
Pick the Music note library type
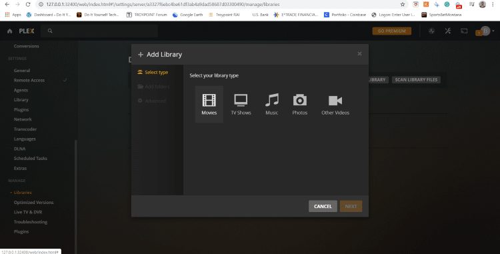[272, 104]
